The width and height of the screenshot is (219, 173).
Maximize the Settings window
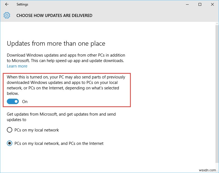pyautogui.click(x=200, y=4)
